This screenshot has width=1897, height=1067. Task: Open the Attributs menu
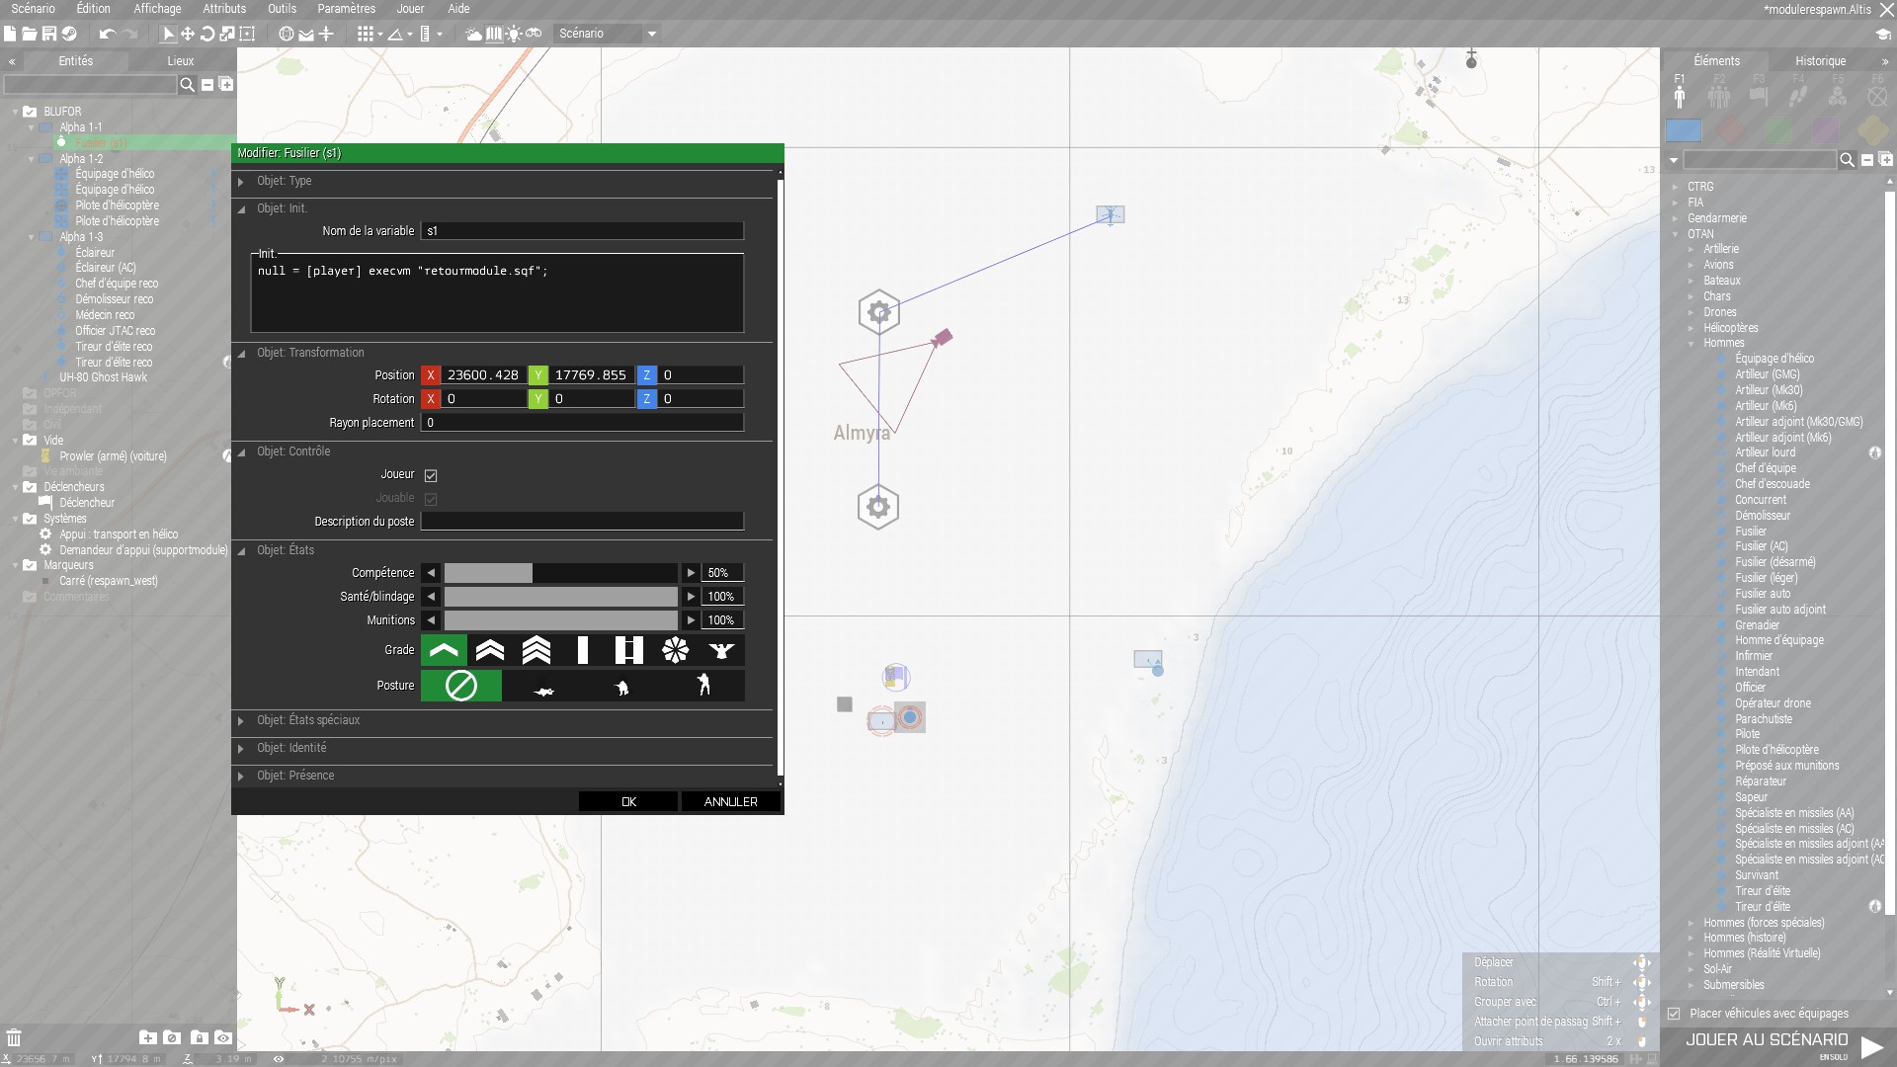click(222, 9)
